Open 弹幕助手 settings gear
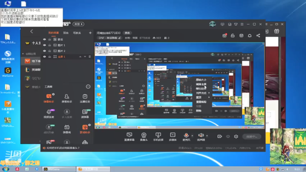The image size is (306, 172). click(53, 94)
